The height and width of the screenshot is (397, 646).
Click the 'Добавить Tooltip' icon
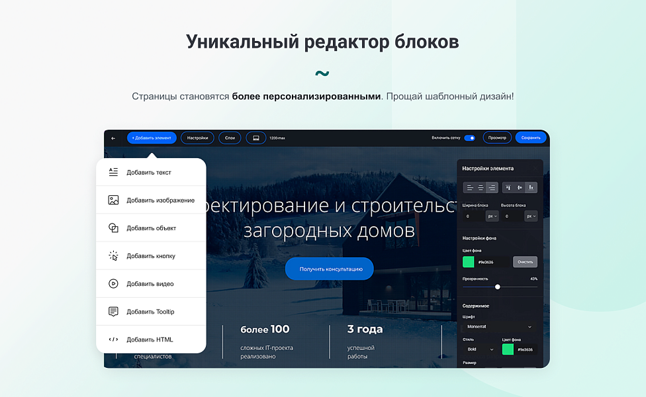[114, 311]
